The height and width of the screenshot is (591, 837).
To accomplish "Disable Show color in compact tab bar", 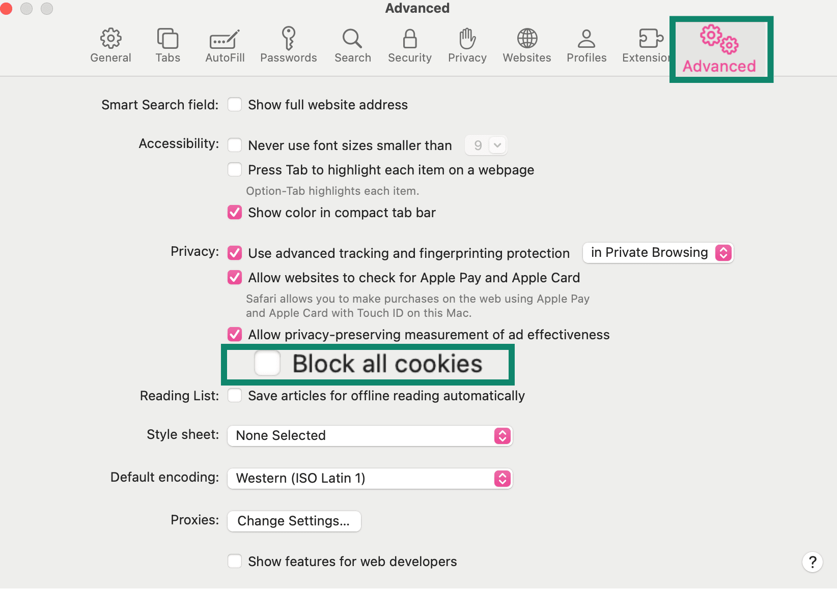I will coord(235,212).
